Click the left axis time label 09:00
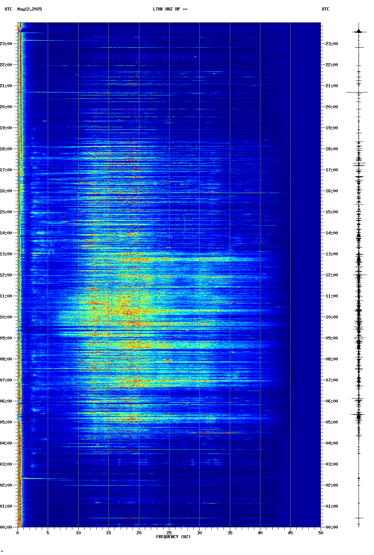The height and width of the screenshot is (555, 374). pos(6,338)
